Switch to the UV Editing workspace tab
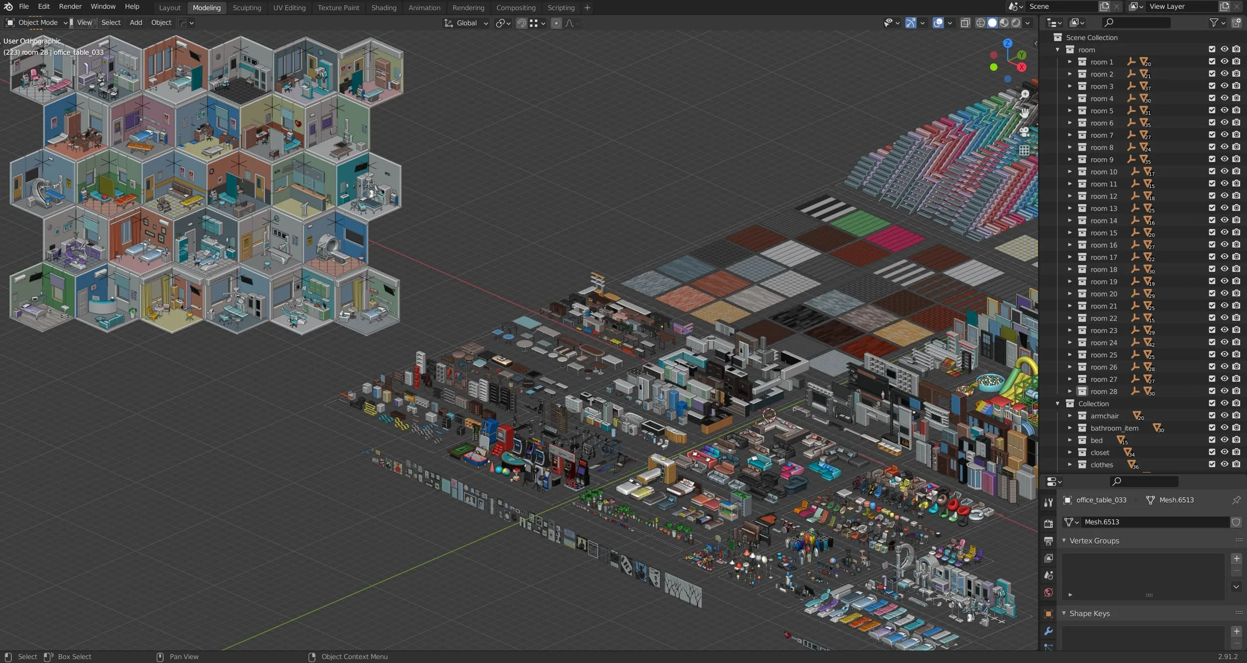This screenshot has width=1247, height=663. tap(289, 7)
